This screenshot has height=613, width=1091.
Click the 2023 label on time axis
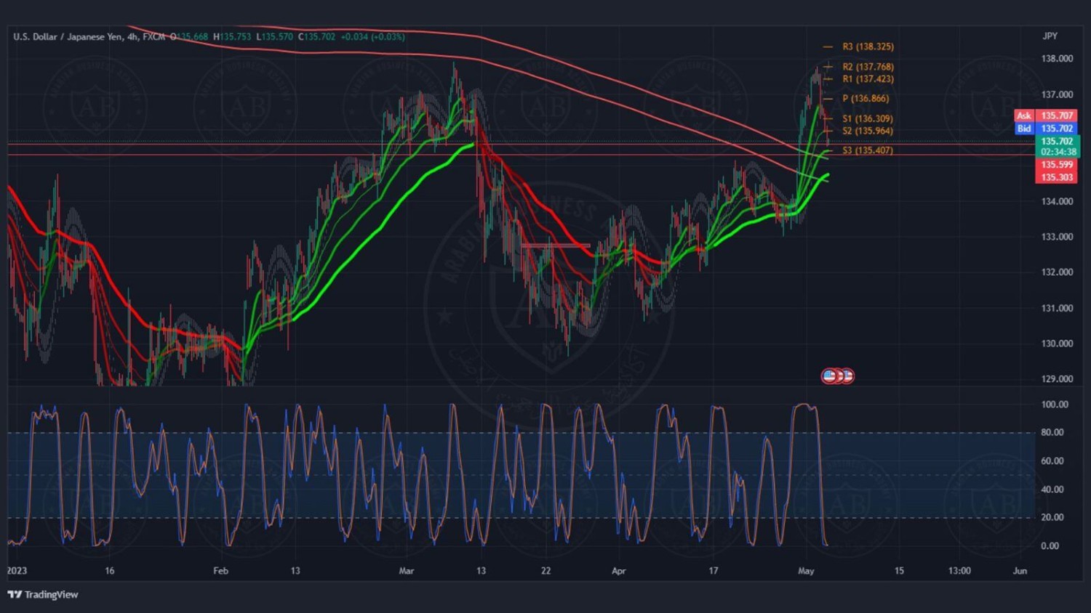(x=17, y=571)
